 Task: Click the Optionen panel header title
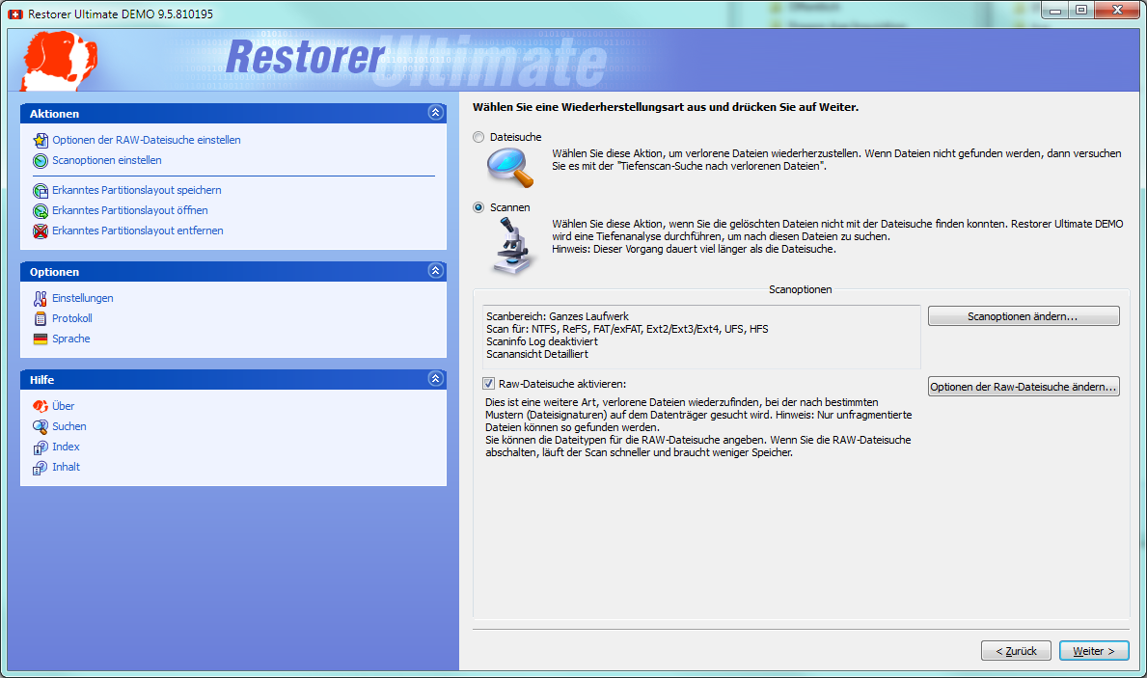(54, 271)
